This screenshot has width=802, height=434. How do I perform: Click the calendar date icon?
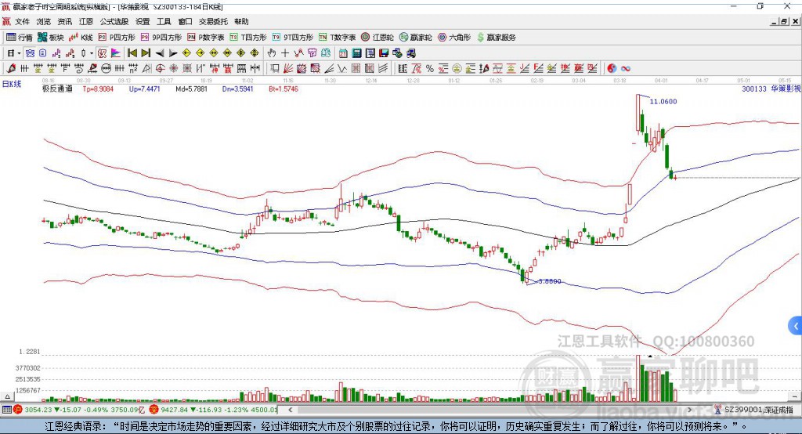coord(343,53)
